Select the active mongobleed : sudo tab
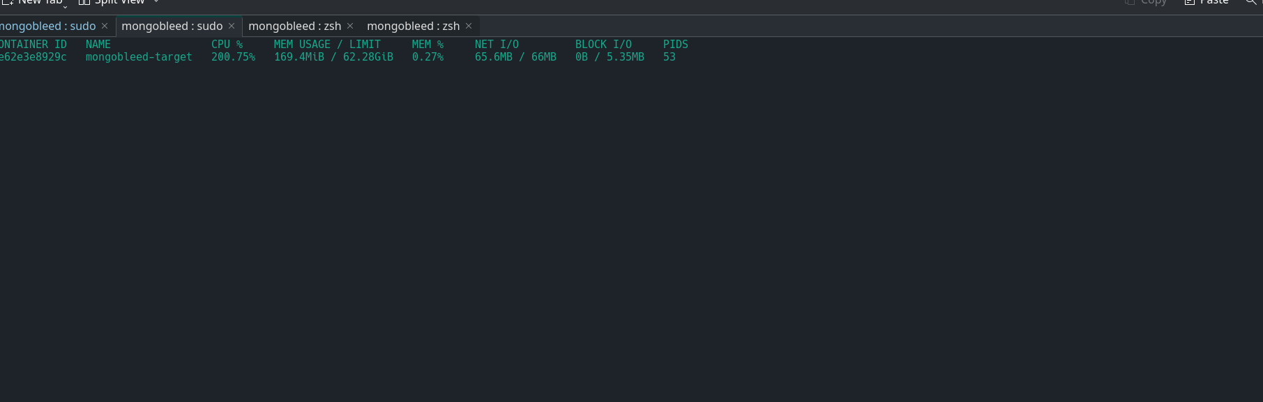 172,26
